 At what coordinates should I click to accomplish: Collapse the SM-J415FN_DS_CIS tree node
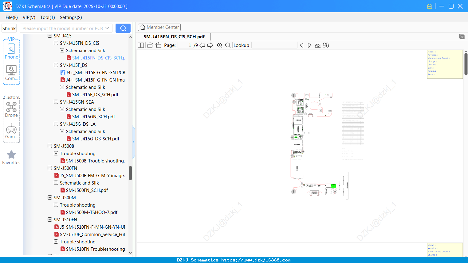coord(56,43)
